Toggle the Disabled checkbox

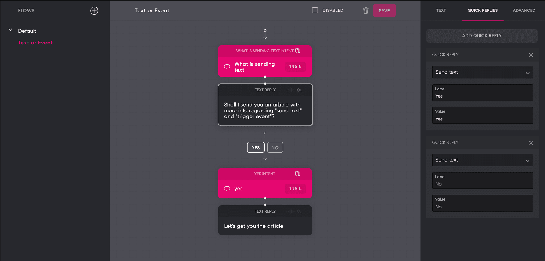coord(315,10)
